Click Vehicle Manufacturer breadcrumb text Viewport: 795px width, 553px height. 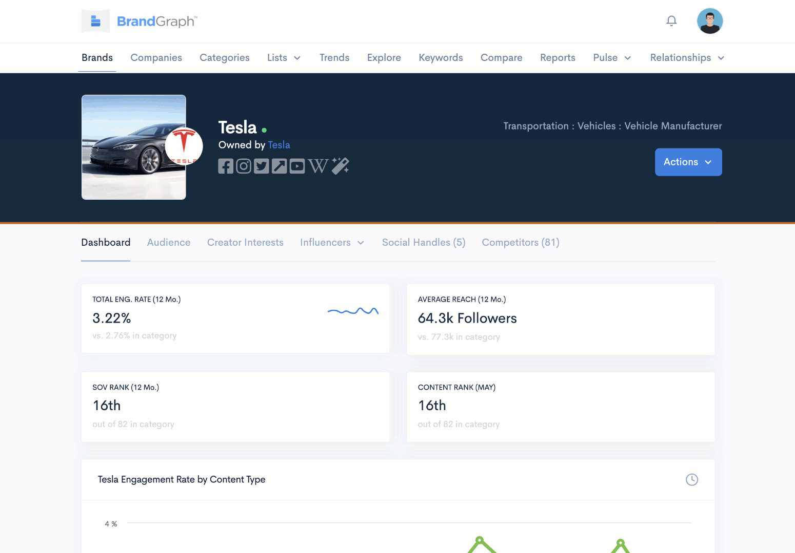[x=673, y=126]
